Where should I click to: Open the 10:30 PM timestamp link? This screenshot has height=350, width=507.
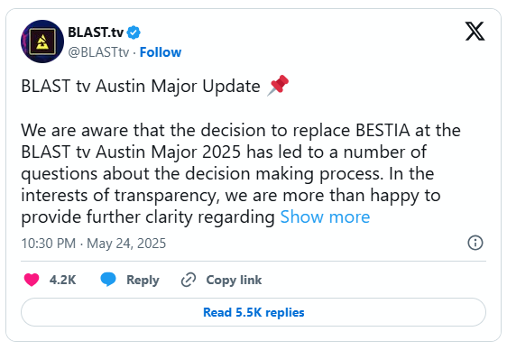tap(49, 244)
